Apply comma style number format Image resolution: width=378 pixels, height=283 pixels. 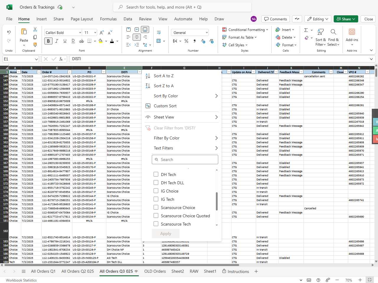click(195, 41)
